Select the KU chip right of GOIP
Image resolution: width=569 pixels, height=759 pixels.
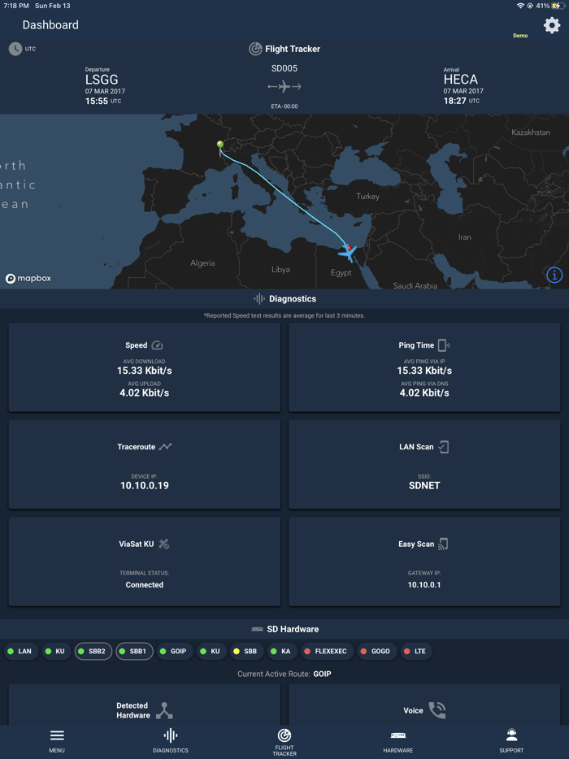point(211,651)
